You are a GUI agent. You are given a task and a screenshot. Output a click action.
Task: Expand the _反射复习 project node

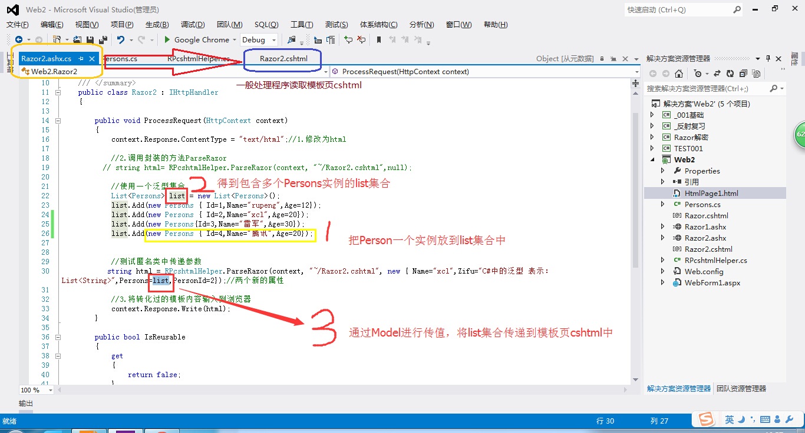pyautogui.click(x=652, y=126)
